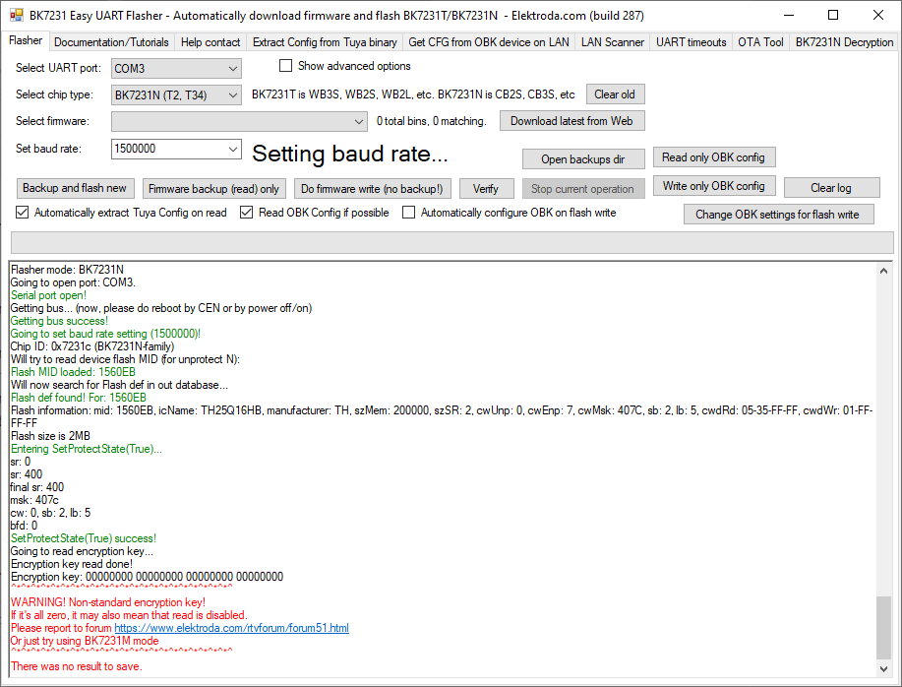Click log line 'Flash size is 2MB'
The image size is (902, 687).
coord(50,436)
